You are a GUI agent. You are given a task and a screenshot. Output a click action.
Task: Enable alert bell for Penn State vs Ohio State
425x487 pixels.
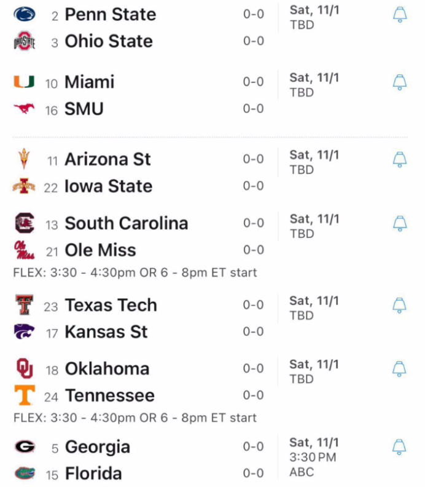click(400, 15)
